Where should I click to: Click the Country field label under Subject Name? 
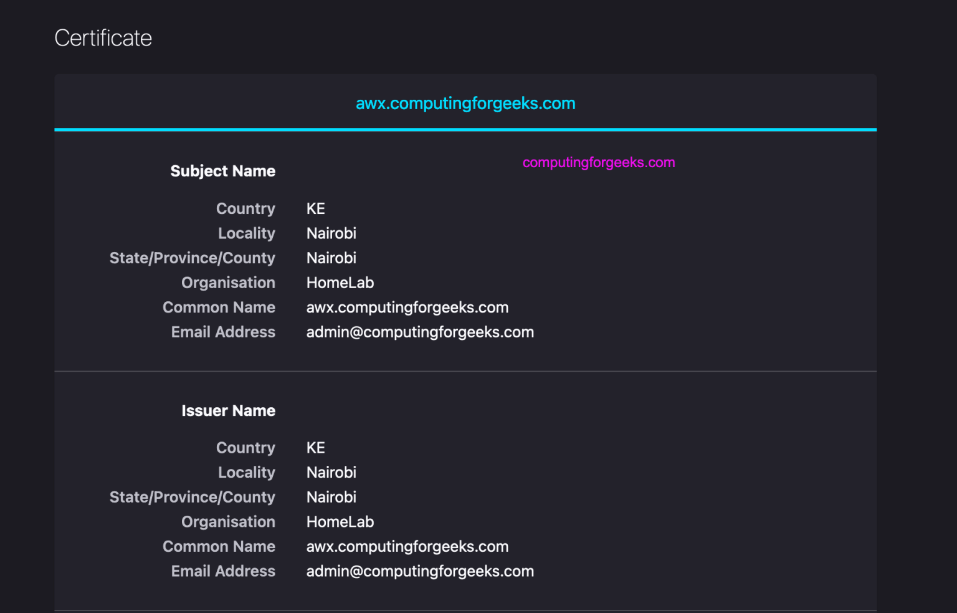coord(245,208)
